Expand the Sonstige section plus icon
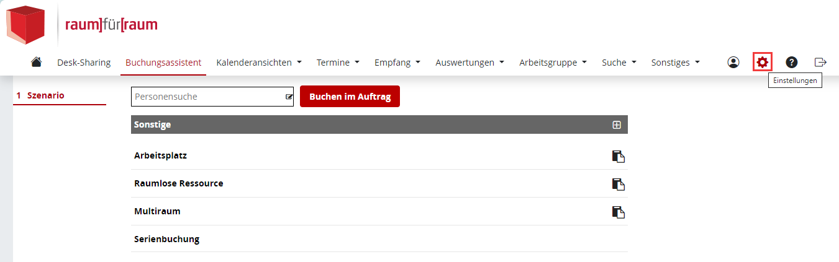 [617, 124]
